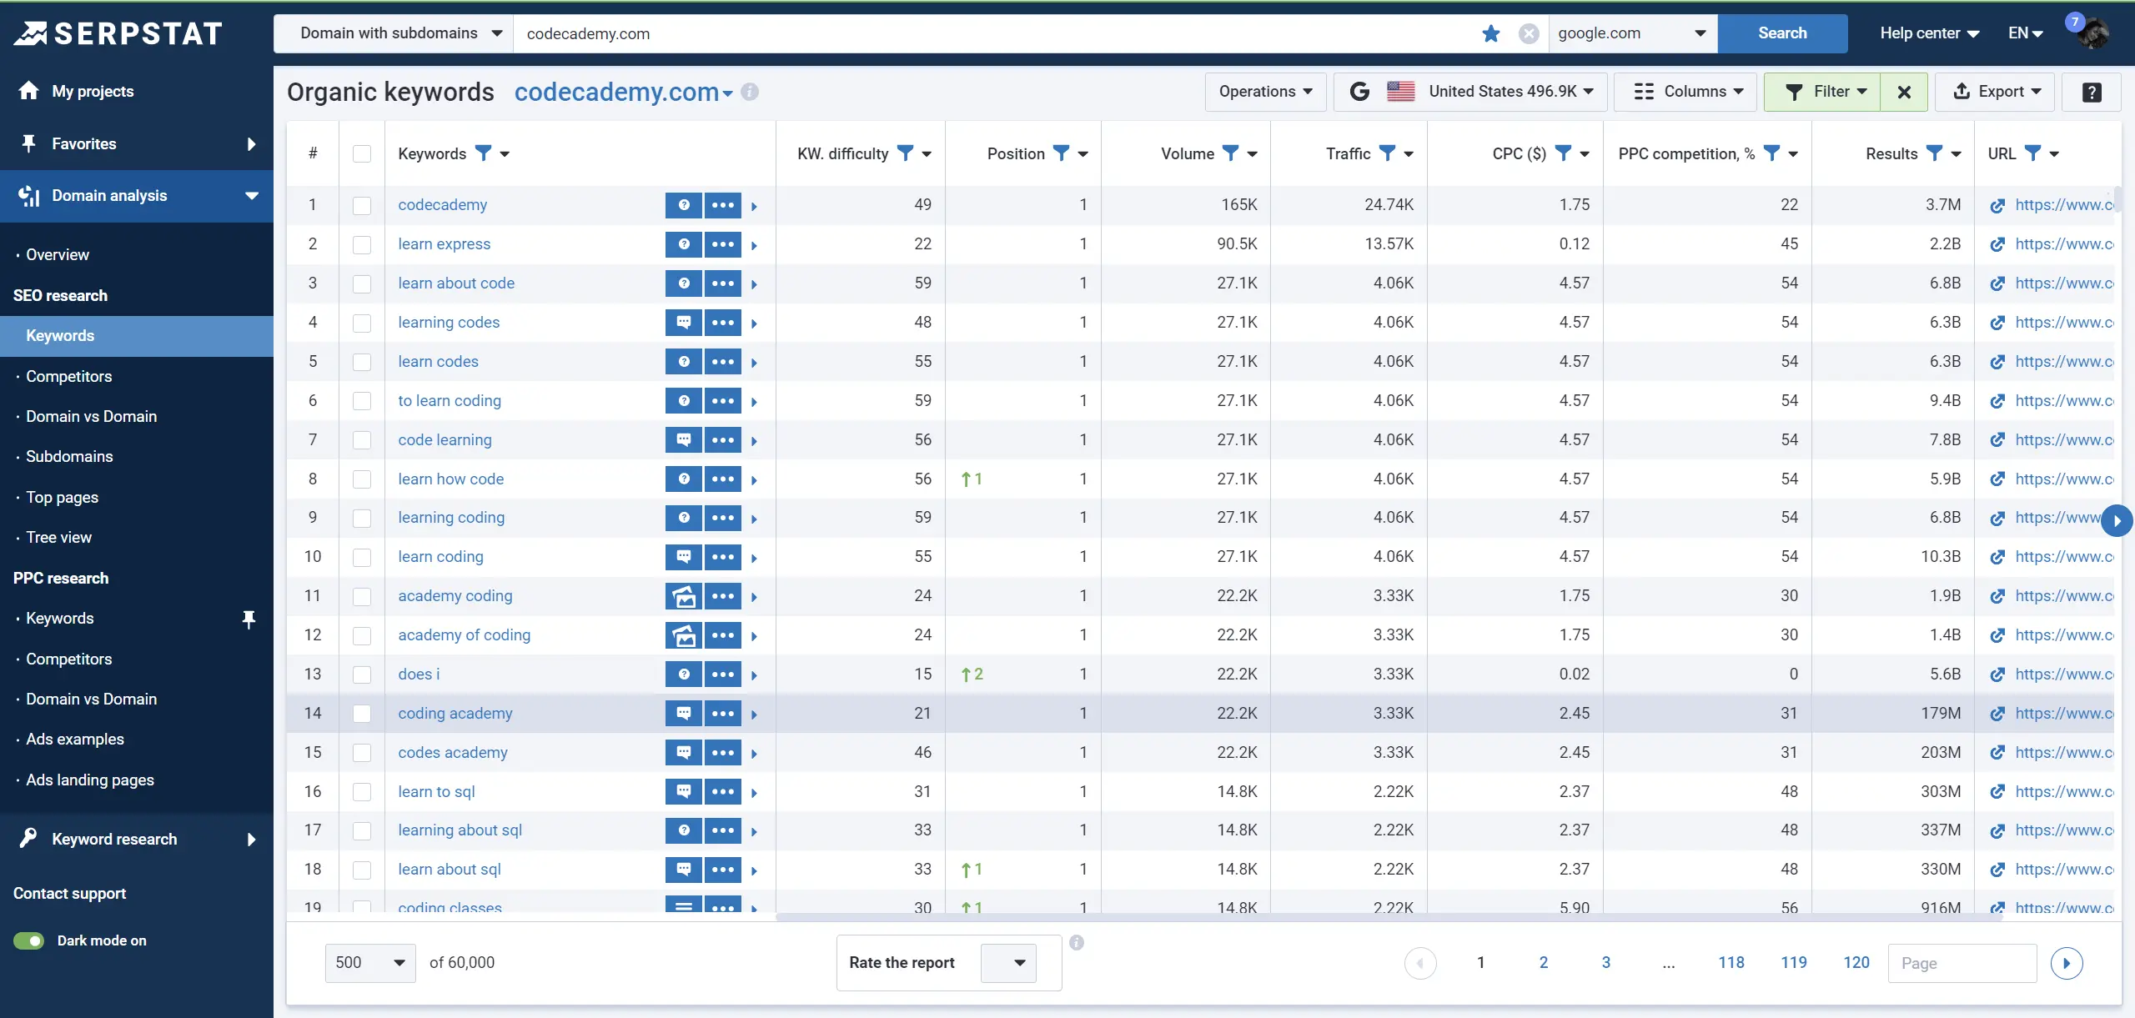Click the Page number input field
The width and height of the screenshot is (2135, 1018).
[1962, 962]
